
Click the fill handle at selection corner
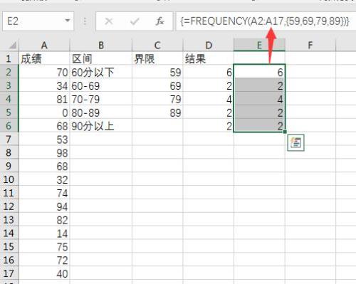pos(285,132)
